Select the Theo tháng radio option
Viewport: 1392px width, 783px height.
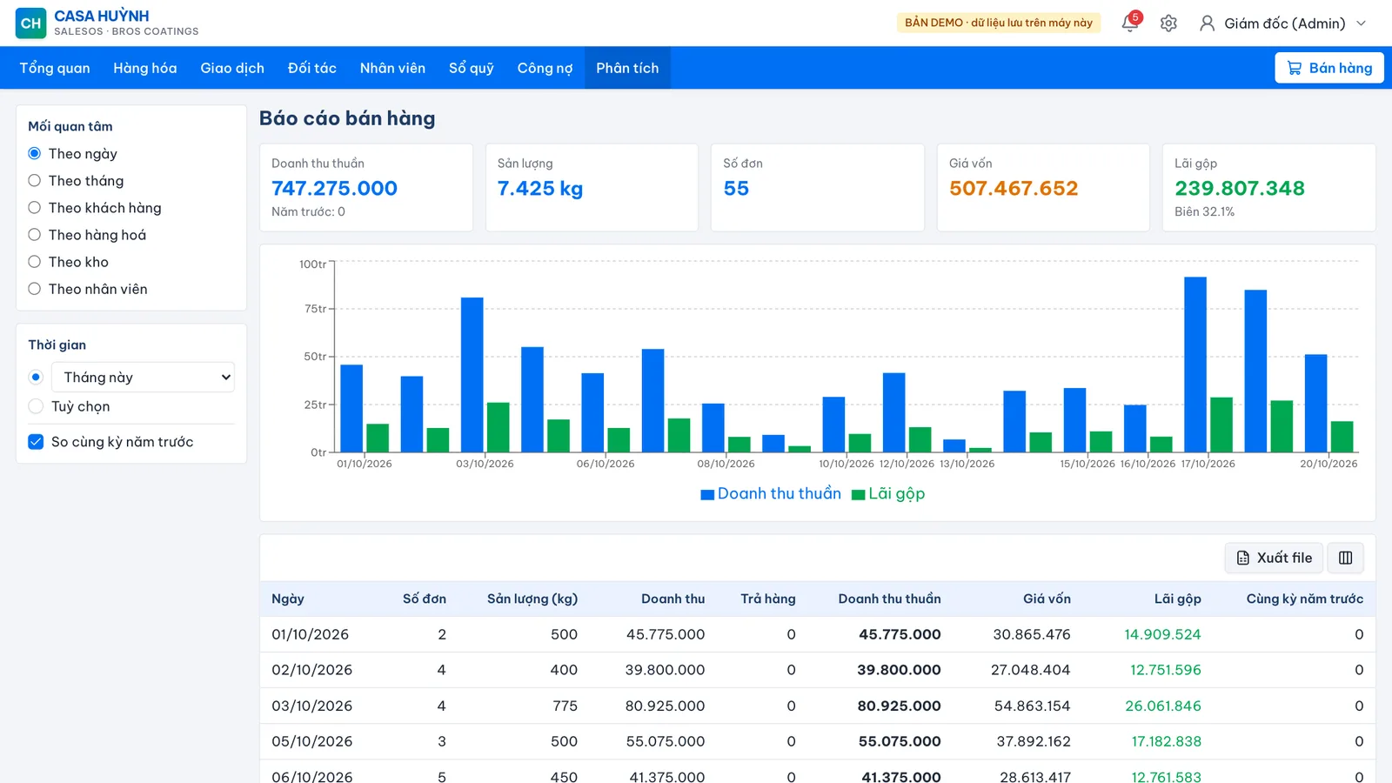click(x=35, y=181)
